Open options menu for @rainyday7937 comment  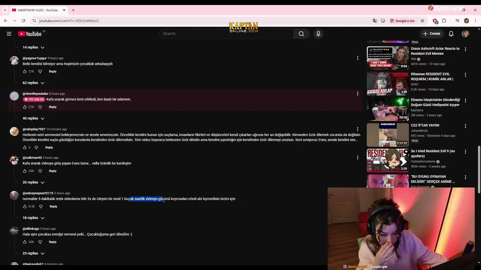point(357,129)
